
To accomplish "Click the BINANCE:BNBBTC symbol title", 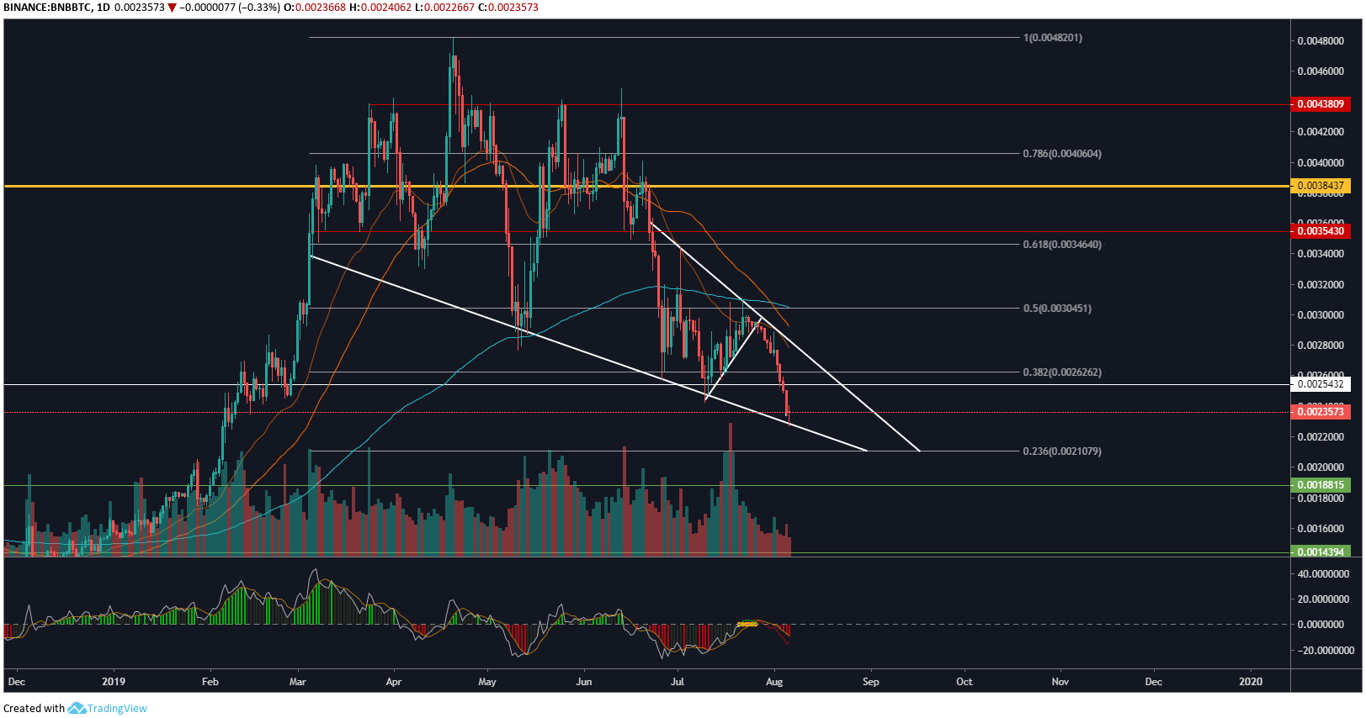I will (x=46, y=8).
